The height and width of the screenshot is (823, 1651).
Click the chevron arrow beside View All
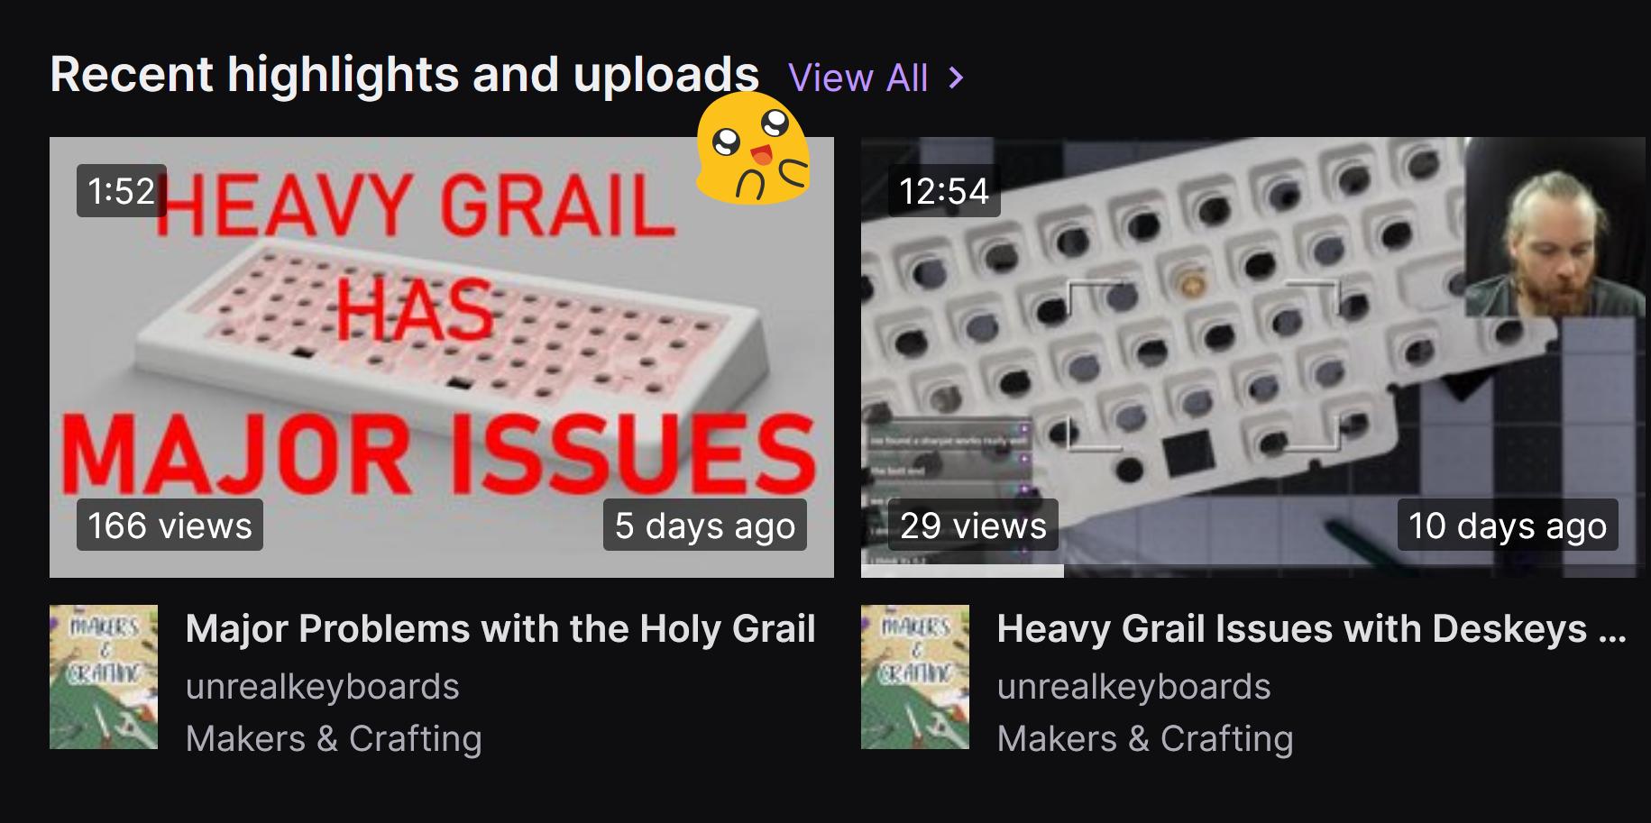tap(957, 78)
